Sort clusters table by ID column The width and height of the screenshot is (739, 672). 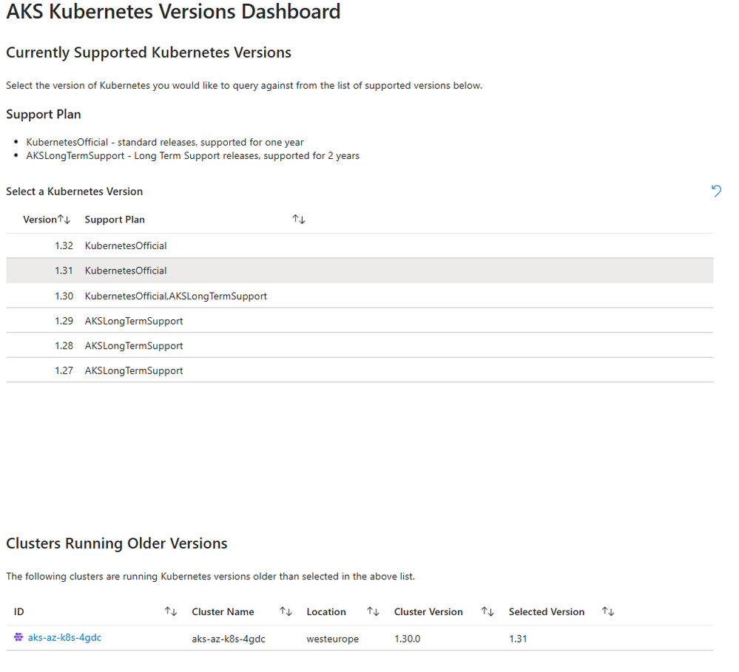pyautogui.click(x=171, y=611)
